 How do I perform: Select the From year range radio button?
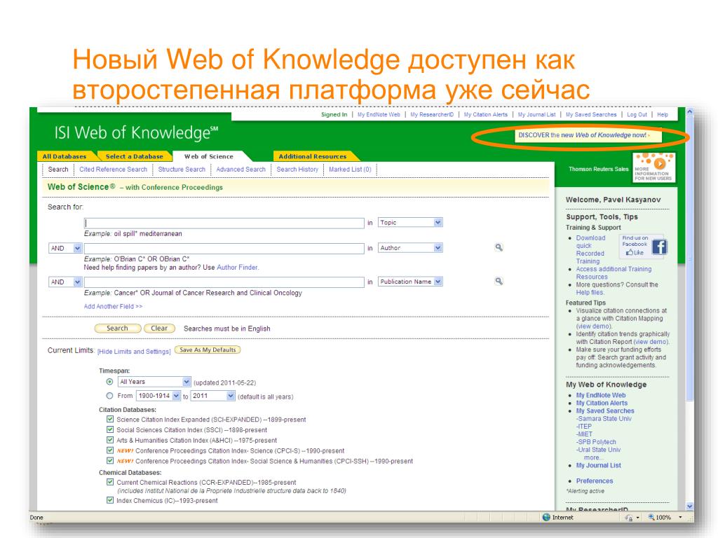click(109, 396)
